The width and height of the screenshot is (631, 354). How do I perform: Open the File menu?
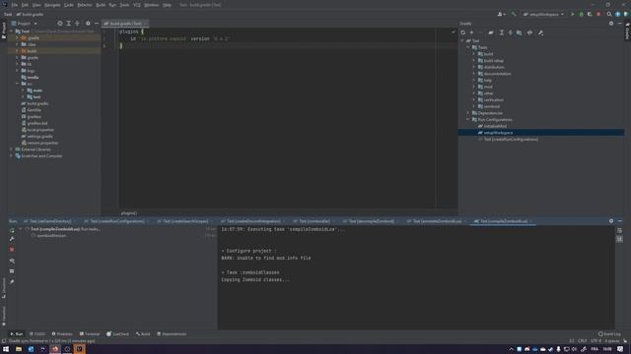pyautogui.click(x=15, y=5)
